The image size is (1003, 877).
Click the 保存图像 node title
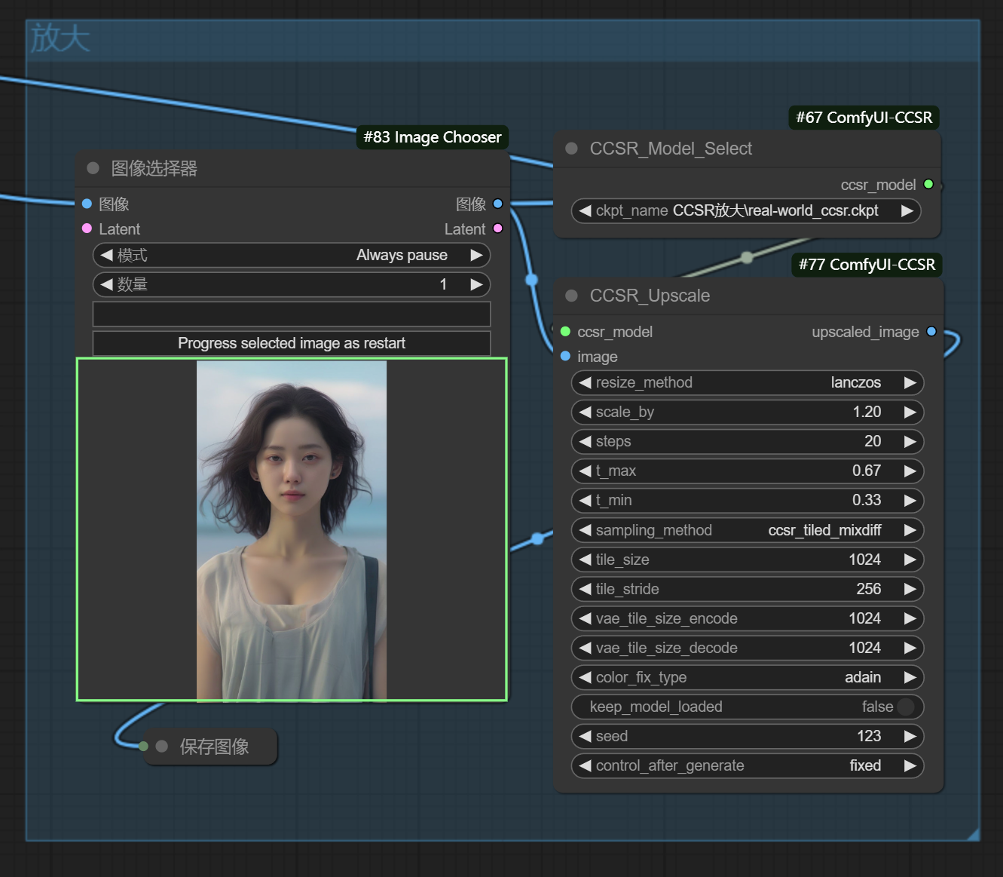[215, 747]
